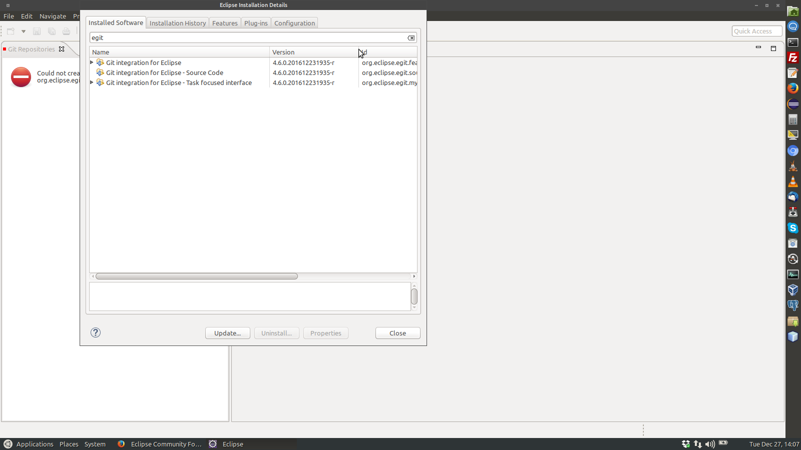Click the date and time clock

[x=774, y=444]
